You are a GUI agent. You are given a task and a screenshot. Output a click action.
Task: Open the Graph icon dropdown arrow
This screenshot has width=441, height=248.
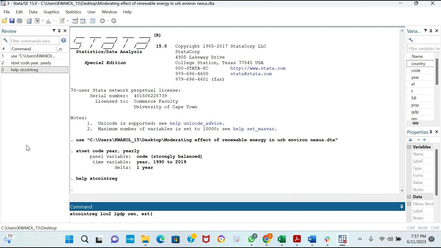[x=54, y=21]
